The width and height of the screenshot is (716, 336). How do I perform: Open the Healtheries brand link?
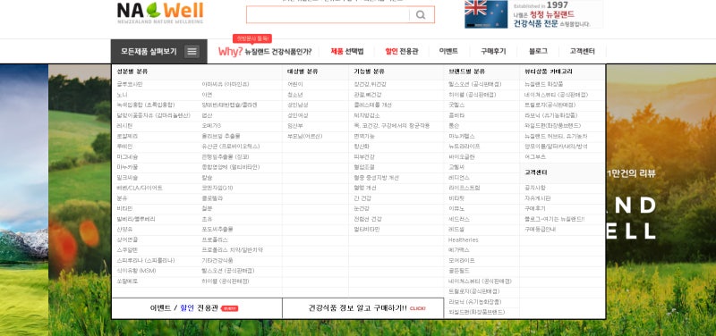point(464,239)
